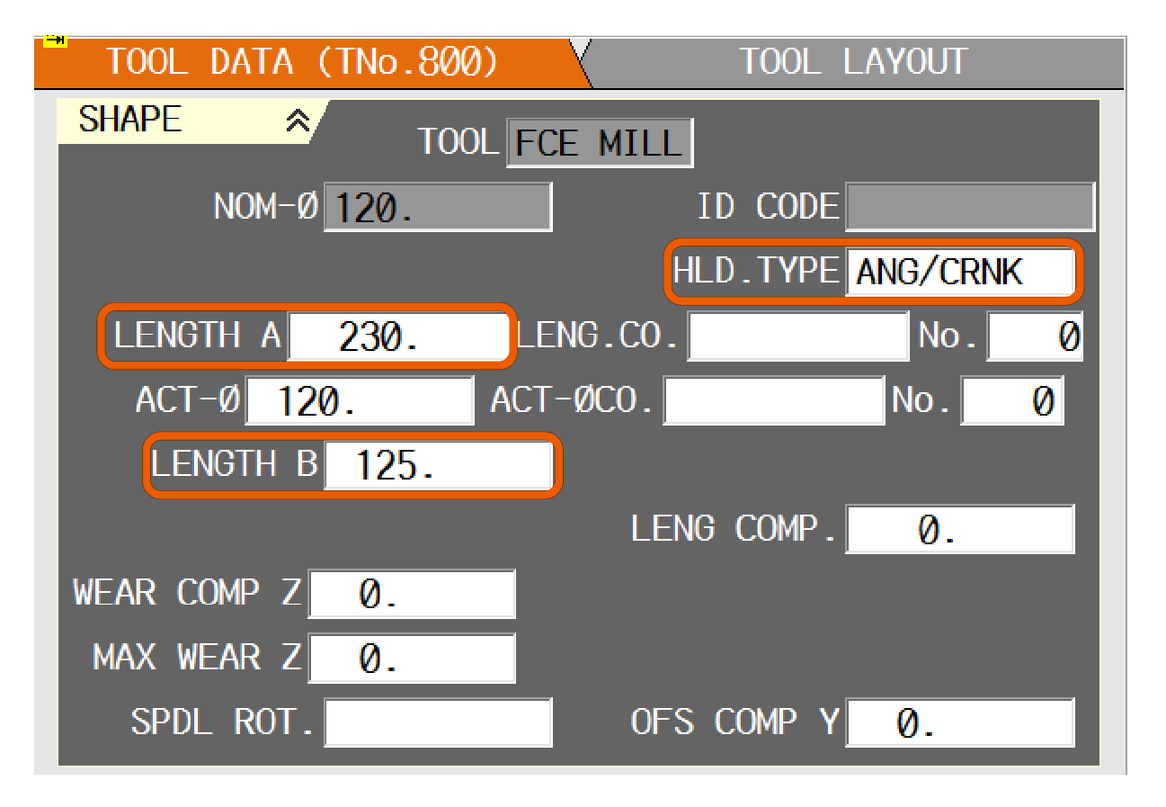Viewport: 1166px width, 807px height.
Task: Select the empty SPDL ROT. field
Action: pos(438,723)
